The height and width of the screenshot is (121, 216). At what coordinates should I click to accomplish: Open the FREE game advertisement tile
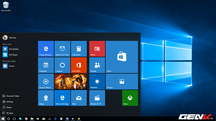[x=71, y=81]
